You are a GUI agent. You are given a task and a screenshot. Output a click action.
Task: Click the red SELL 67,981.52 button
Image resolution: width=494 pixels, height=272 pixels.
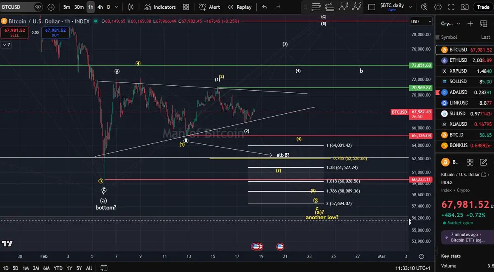14,33
